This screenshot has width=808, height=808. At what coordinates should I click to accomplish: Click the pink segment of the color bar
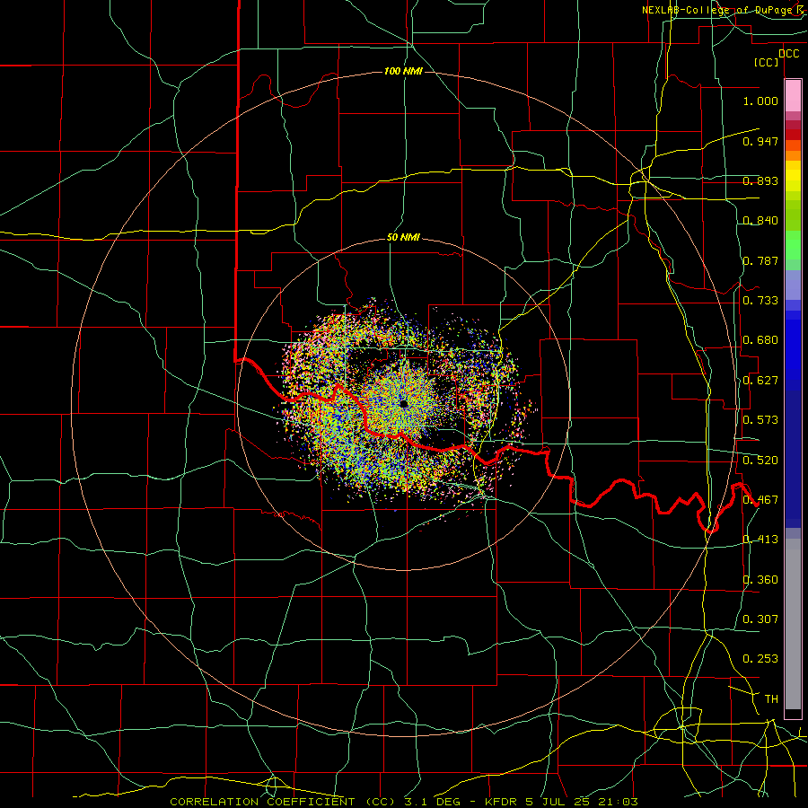(x=793, y=96)
